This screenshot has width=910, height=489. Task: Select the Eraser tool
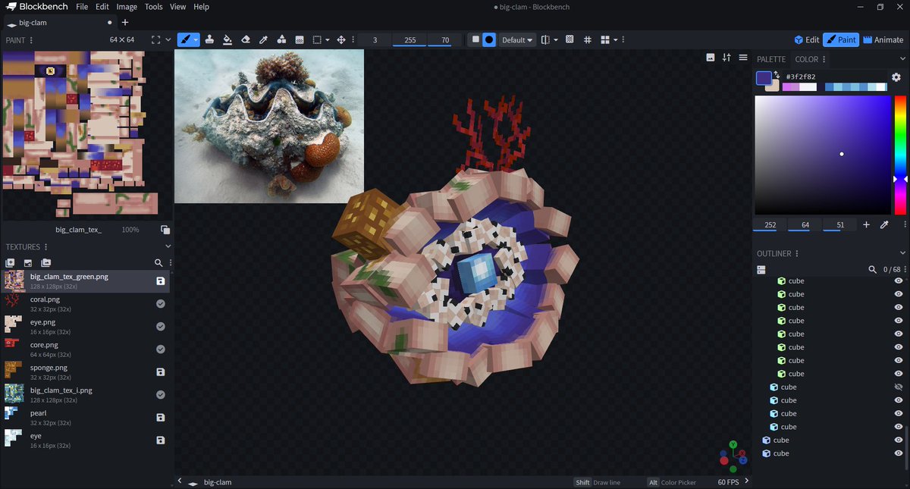pyautogui.click(x=245, y=39)
